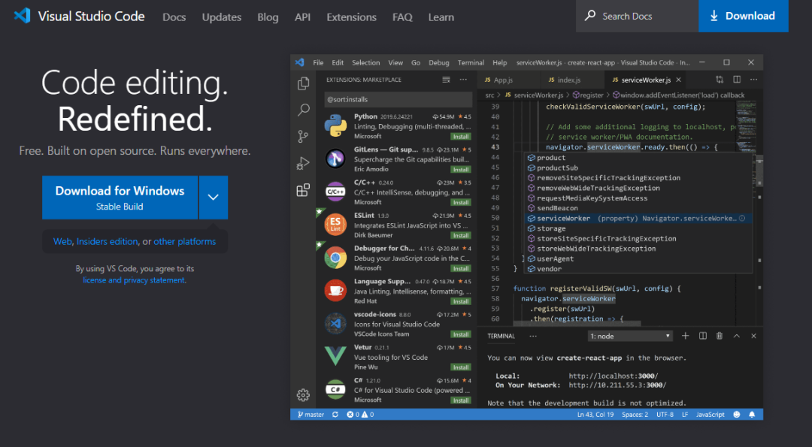Open the Docs nav item

[x=174, y=17]
